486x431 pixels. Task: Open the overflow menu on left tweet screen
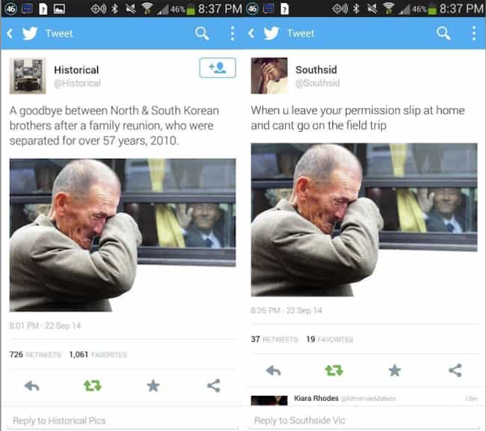(232, 33)
